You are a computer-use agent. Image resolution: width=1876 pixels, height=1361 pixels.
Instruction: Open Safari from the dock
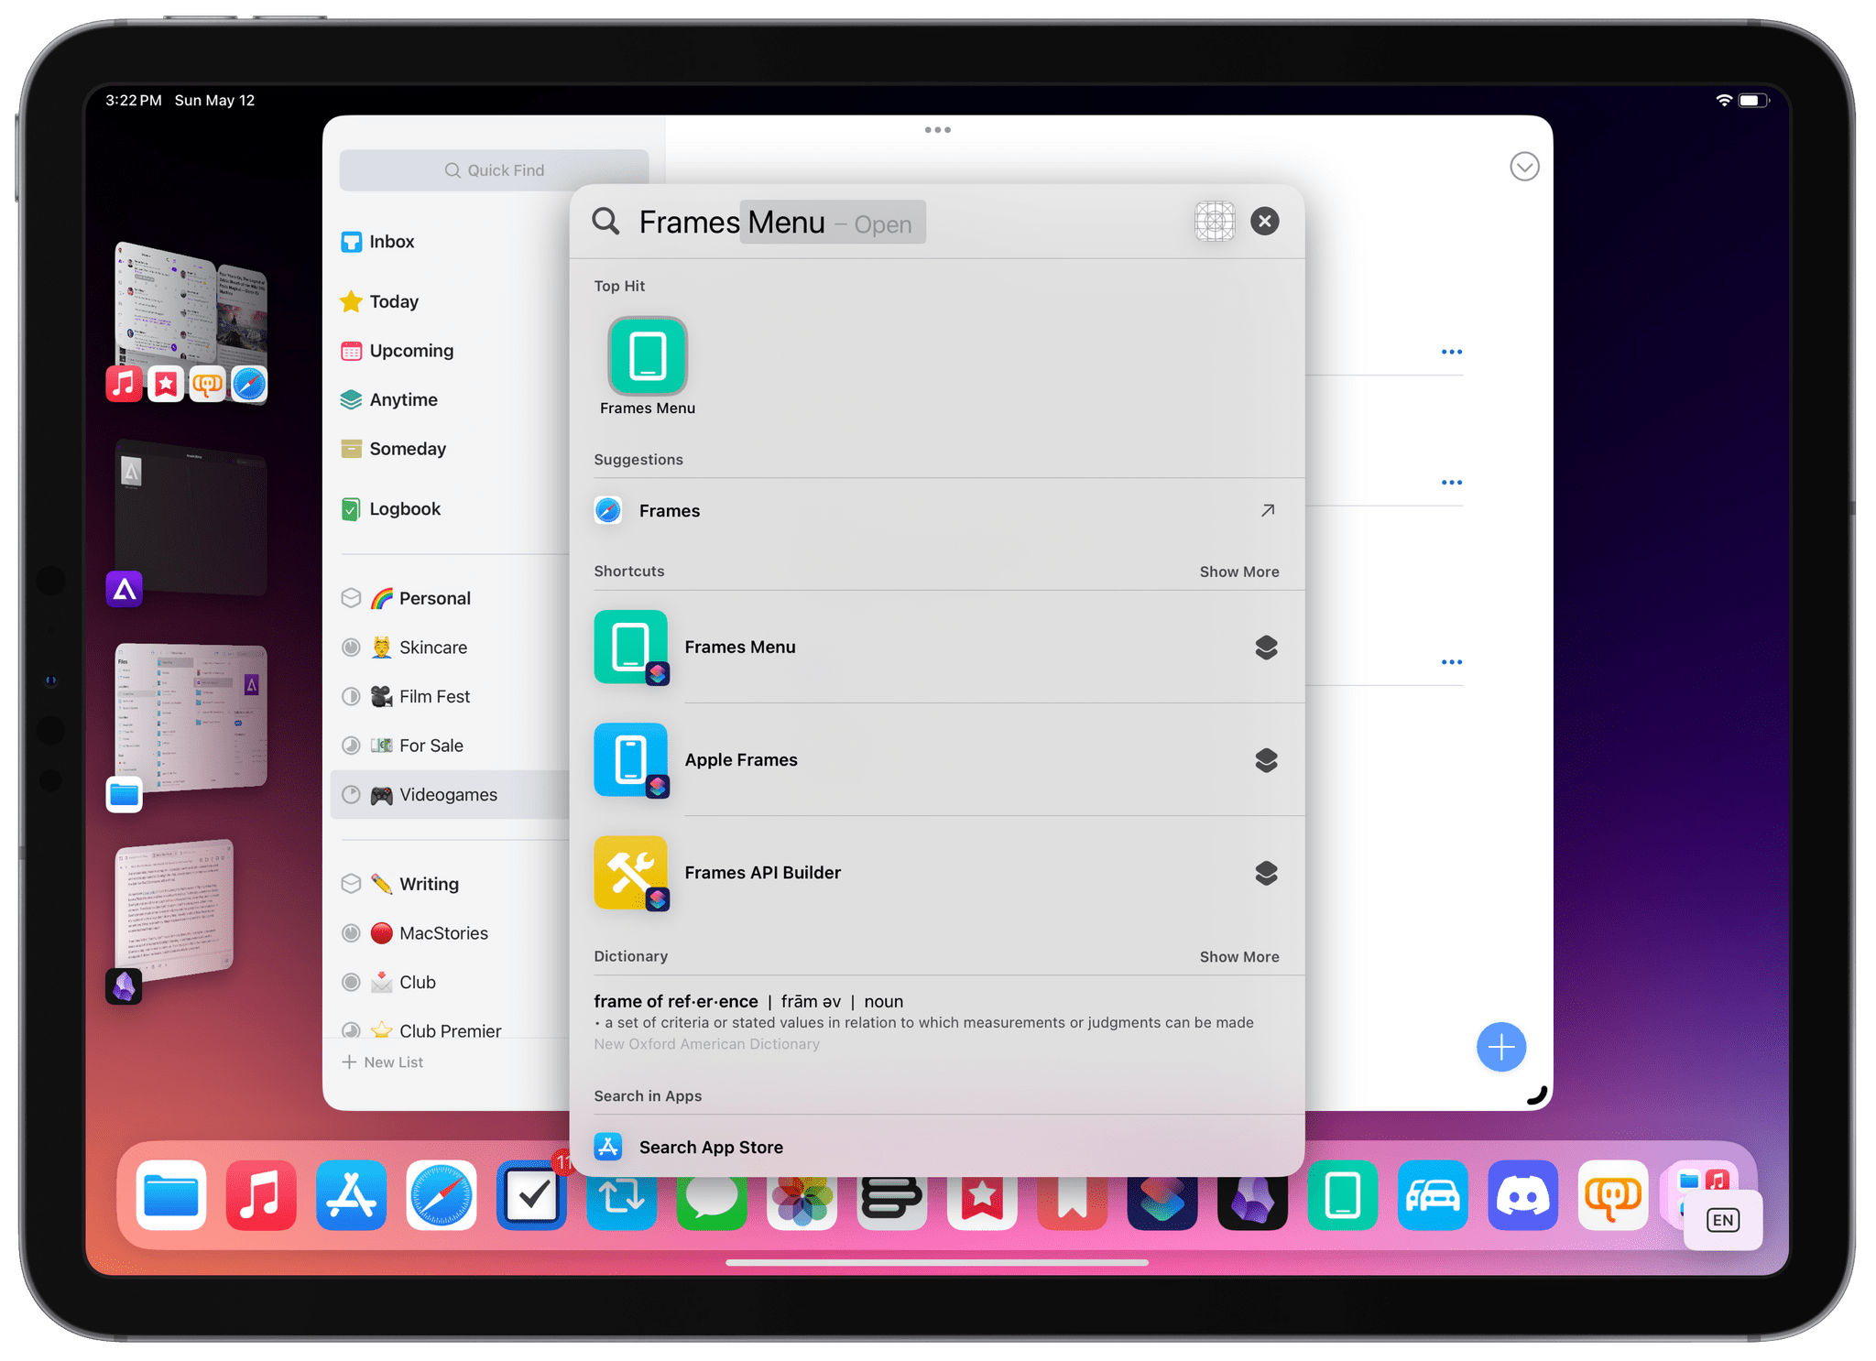441,1196
